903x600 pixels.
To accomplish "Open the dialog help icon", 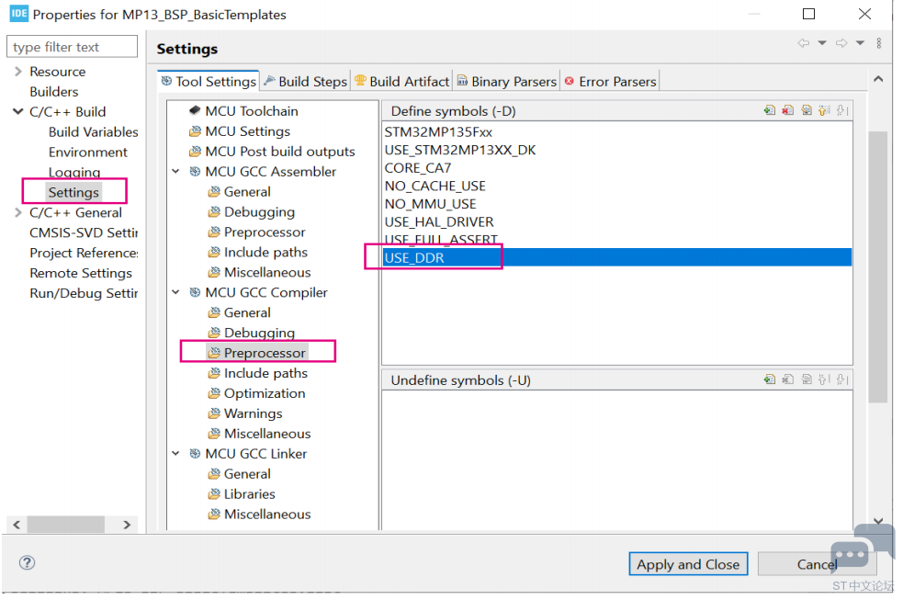I will [27, 562].
